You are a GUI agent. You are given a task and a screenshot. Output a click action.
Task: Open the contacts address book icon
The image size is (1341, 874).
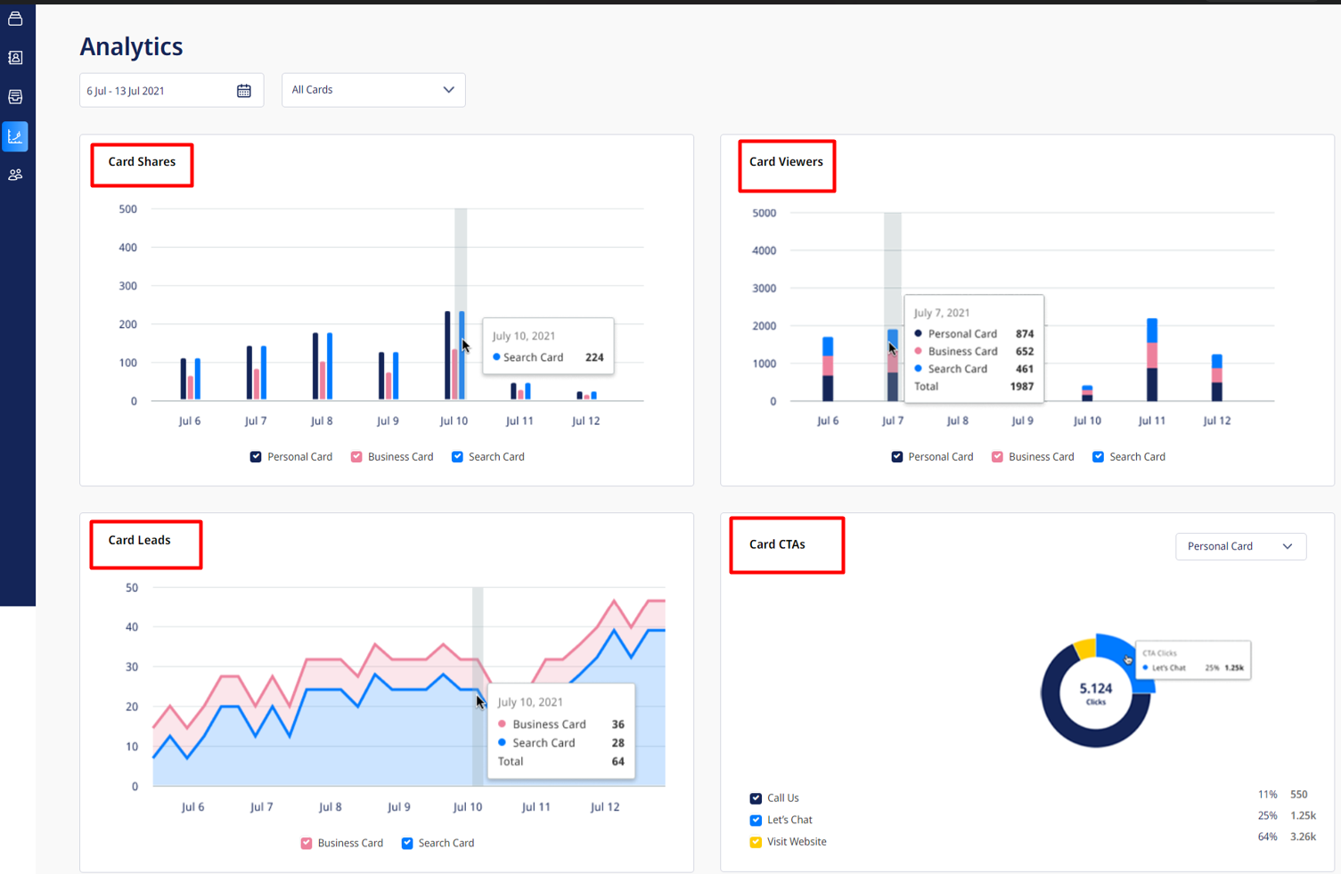tap(15, 58)
